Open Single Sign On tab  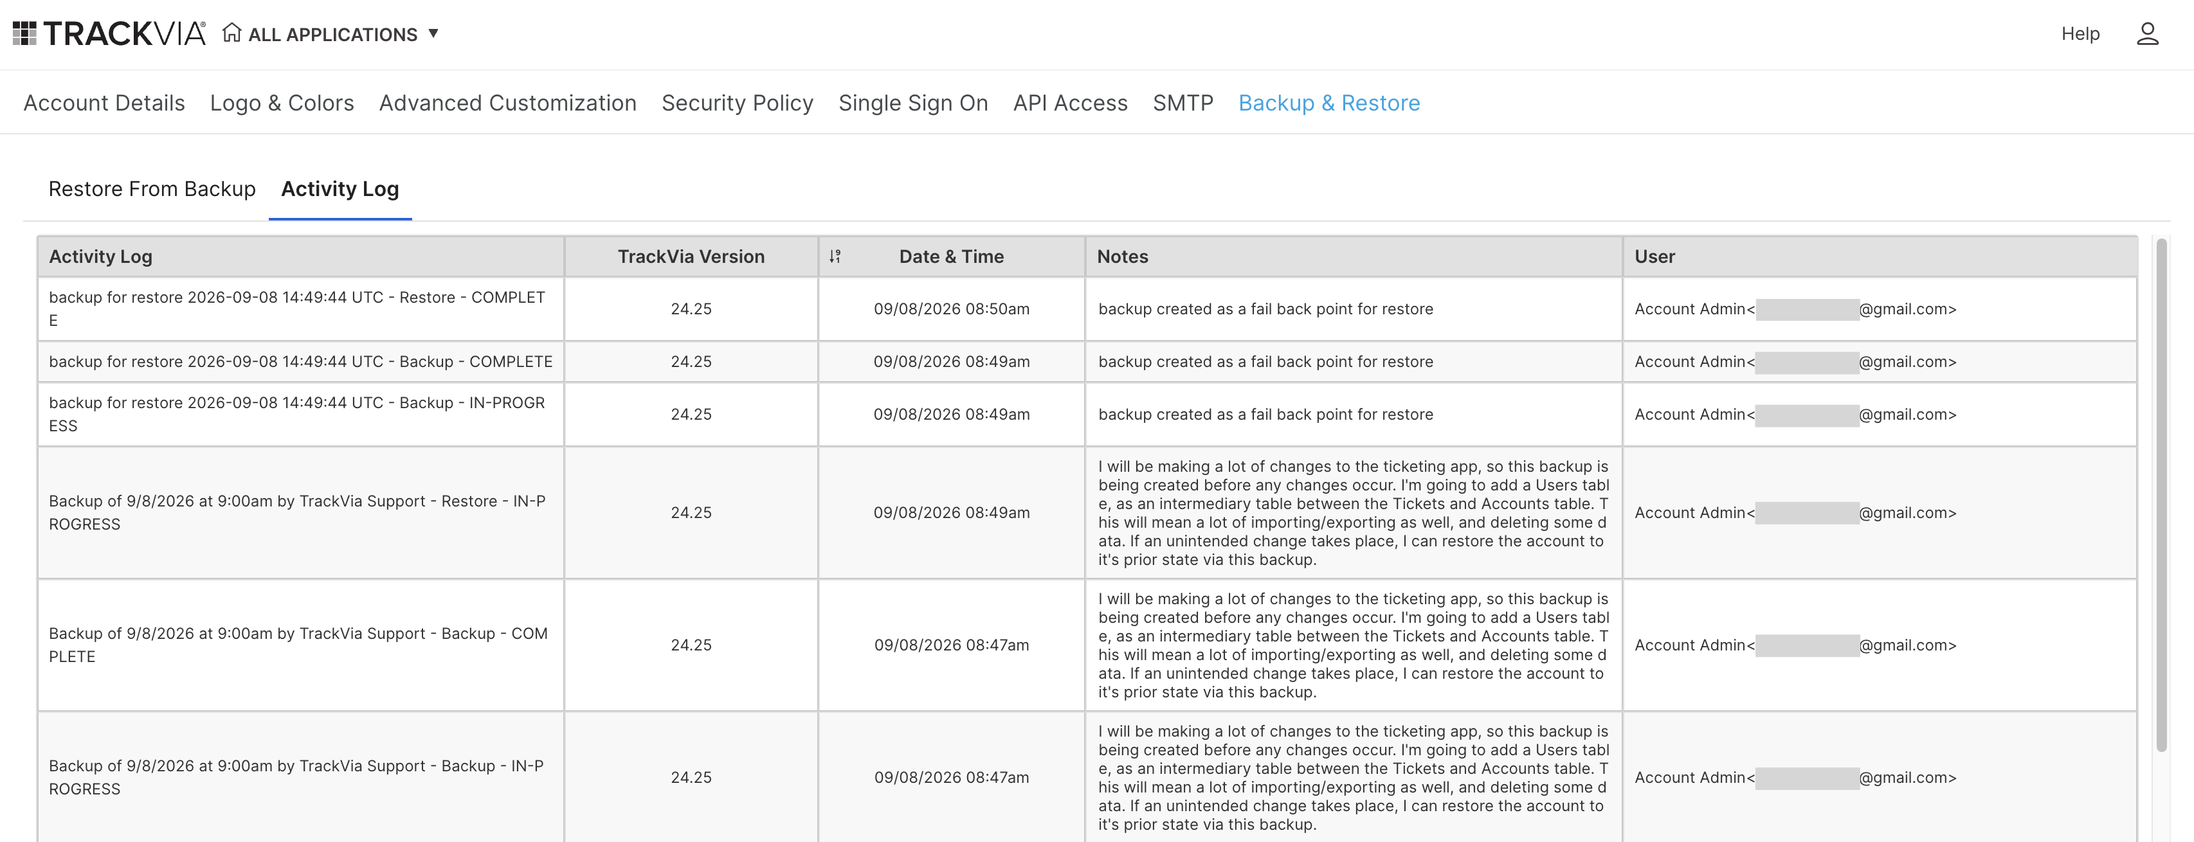913,103
